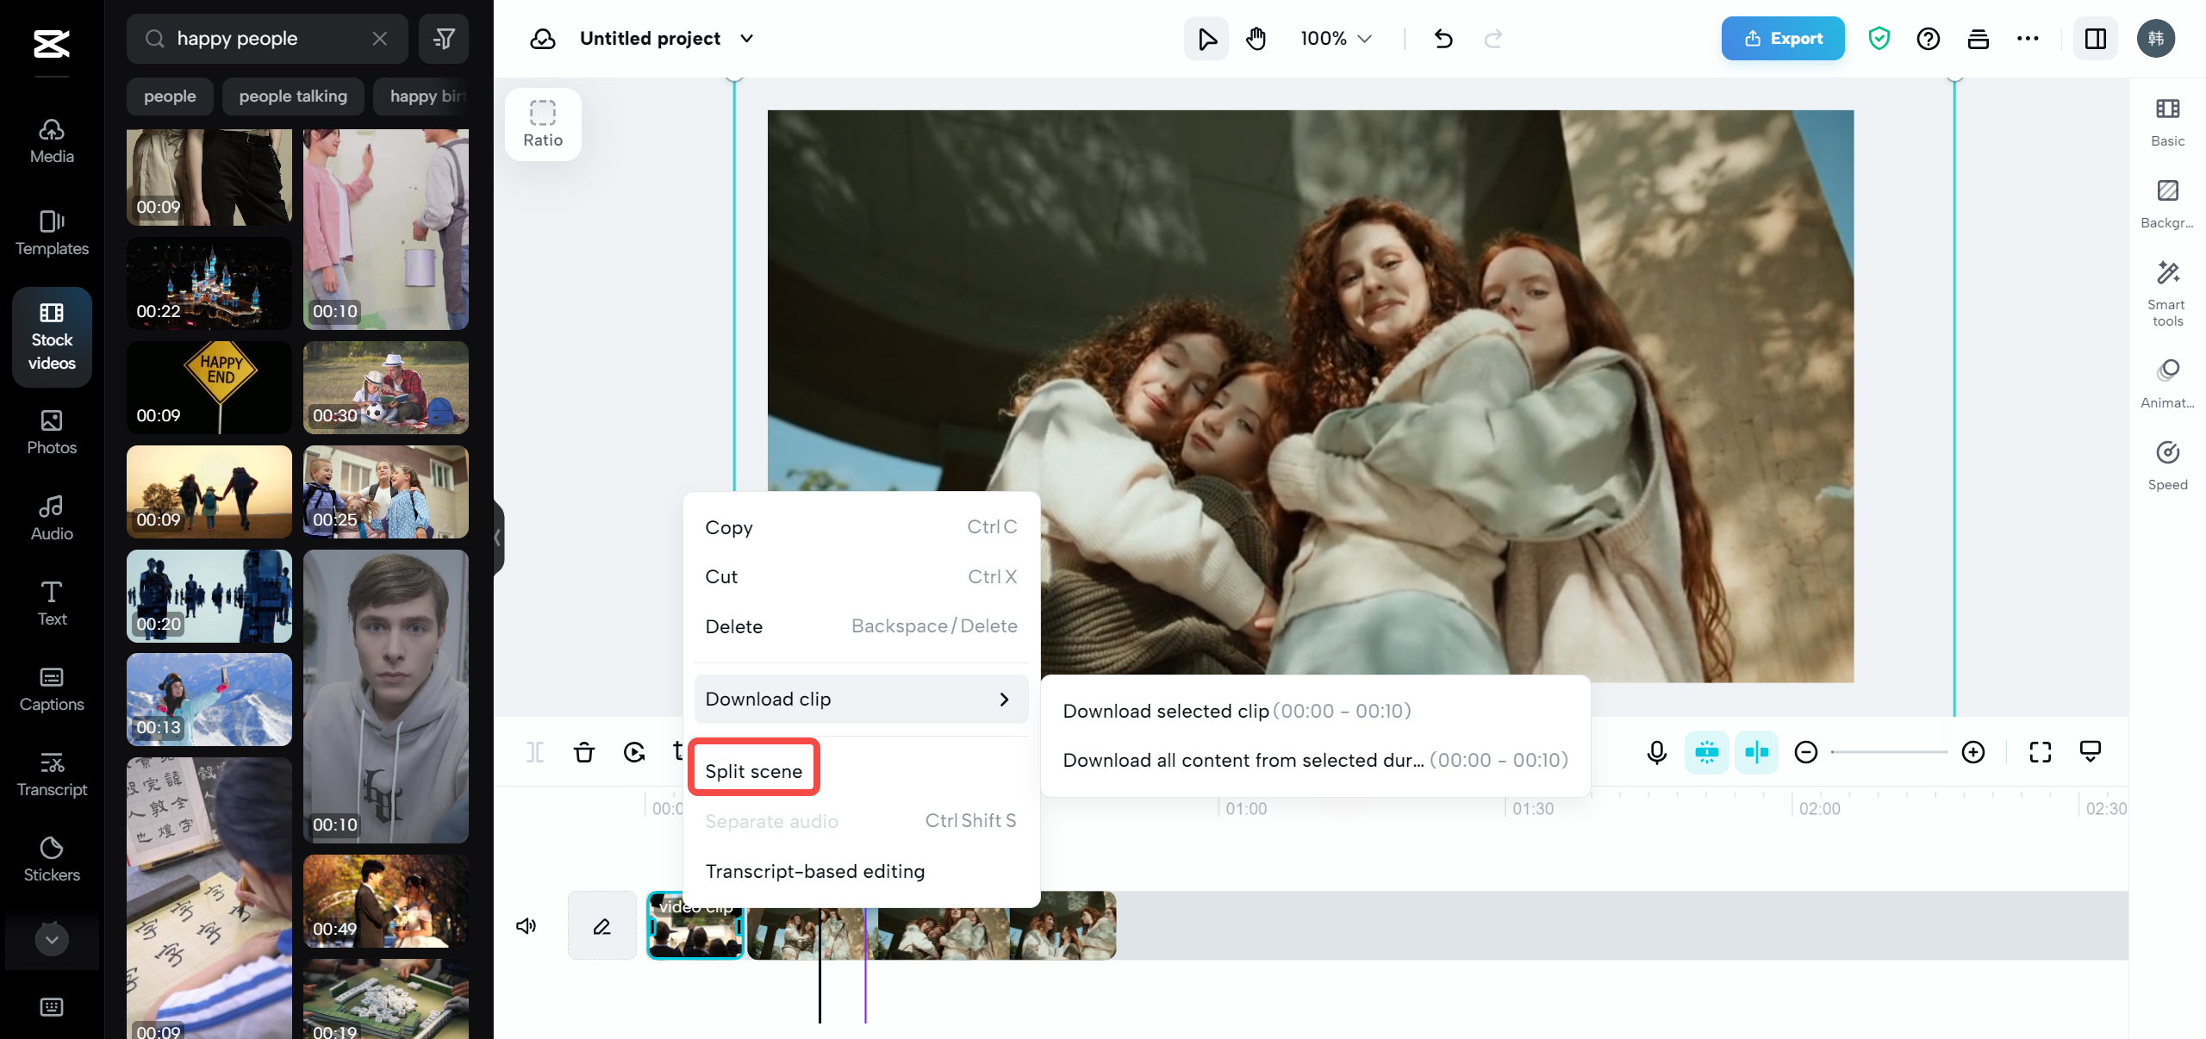Image resolution: width=2206 pixels, height=1039 pixels.
Task: Open the Smart tools panel
Action: [x=2167, y=289]
